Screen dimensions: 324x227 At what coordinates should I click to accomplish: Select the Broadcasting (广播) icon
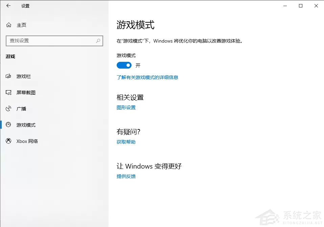[x=8, y=108]
